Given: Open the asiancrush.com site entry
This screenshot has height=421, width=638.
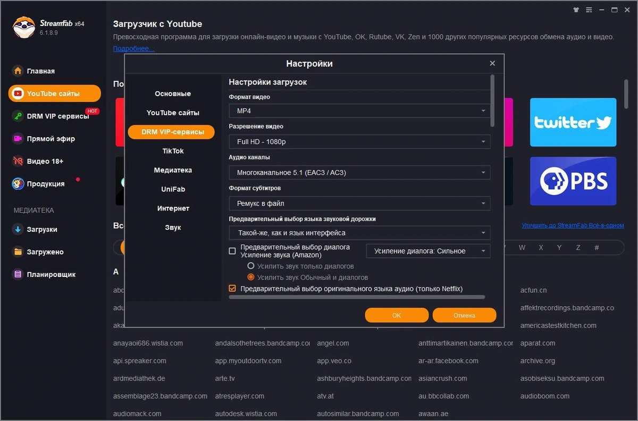Looking at the screenshot, I should [x=443, y=378].
